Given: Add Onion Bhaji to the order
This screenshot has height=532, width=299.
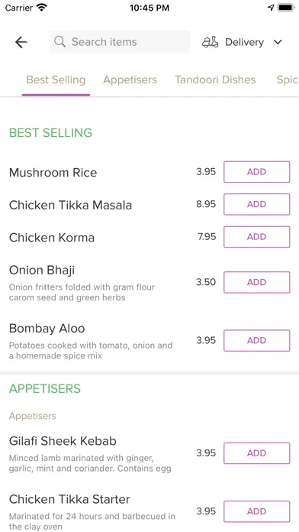Looking at the screenshot, I should pos(257,282).
